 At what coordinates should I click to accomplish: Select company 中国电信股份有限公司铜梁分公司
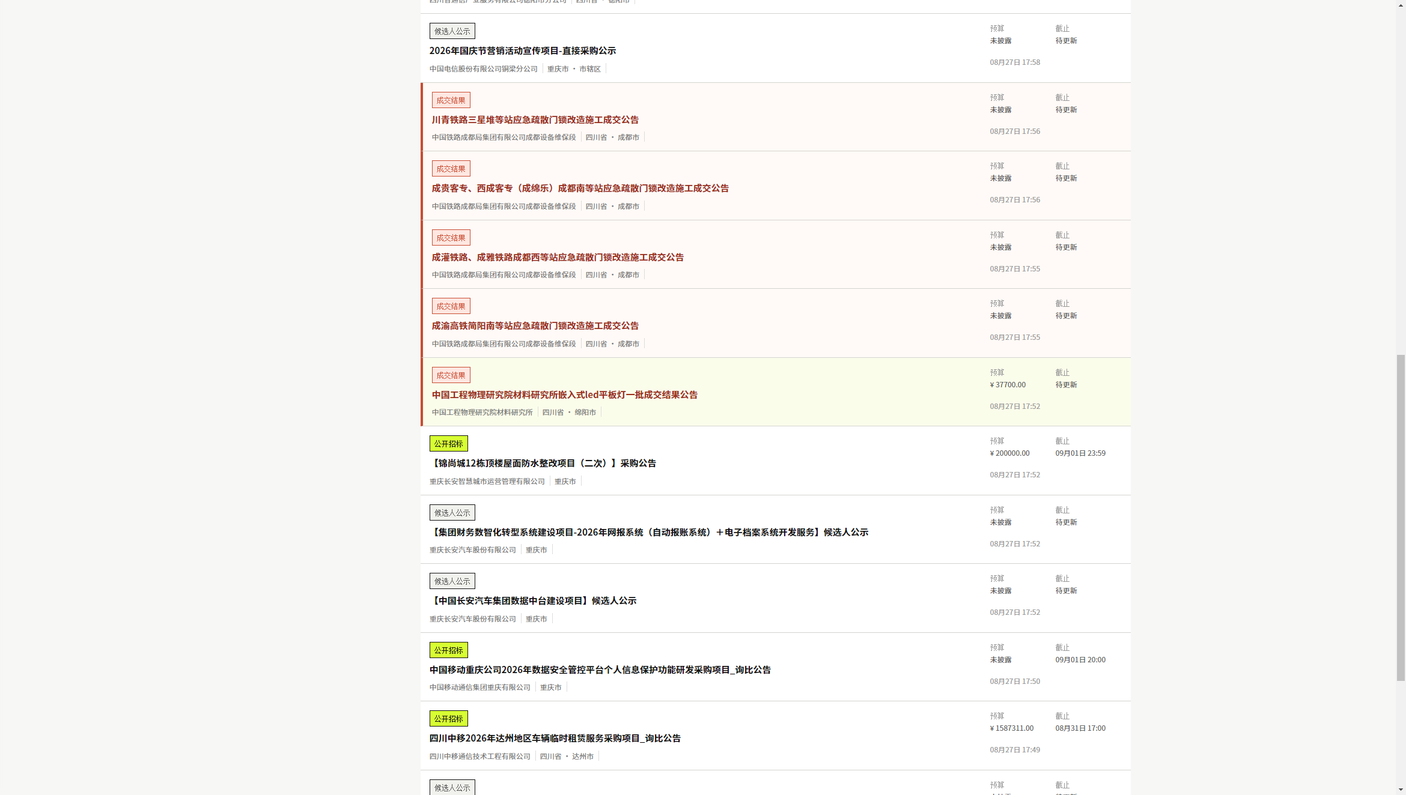click(x=483, y=69)
